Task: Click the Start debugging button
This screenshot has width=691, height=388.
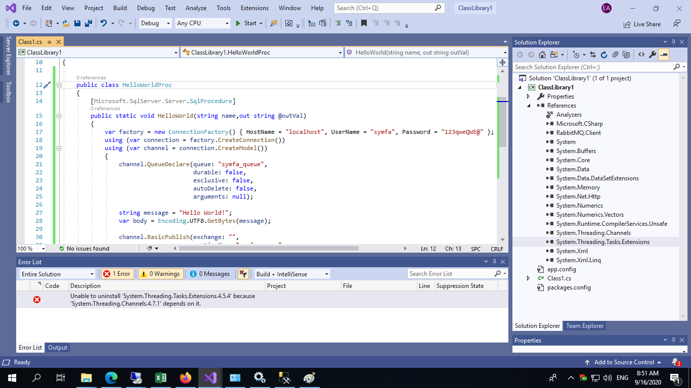Action: [x=246, y=23]
